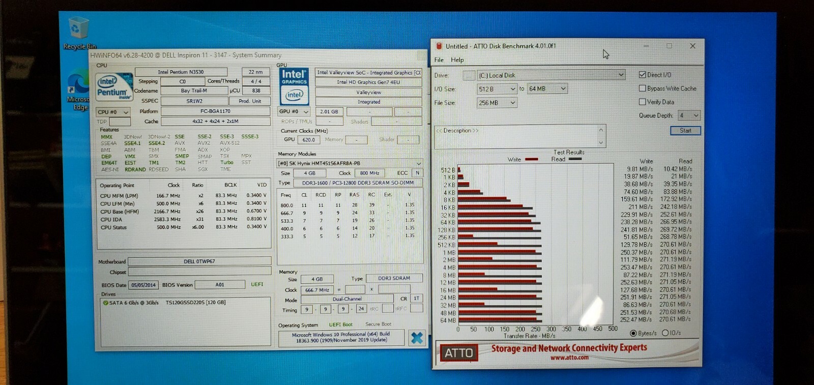
Task: Click the 64 MB write result 252.47 MB/s
Action: 636,320
